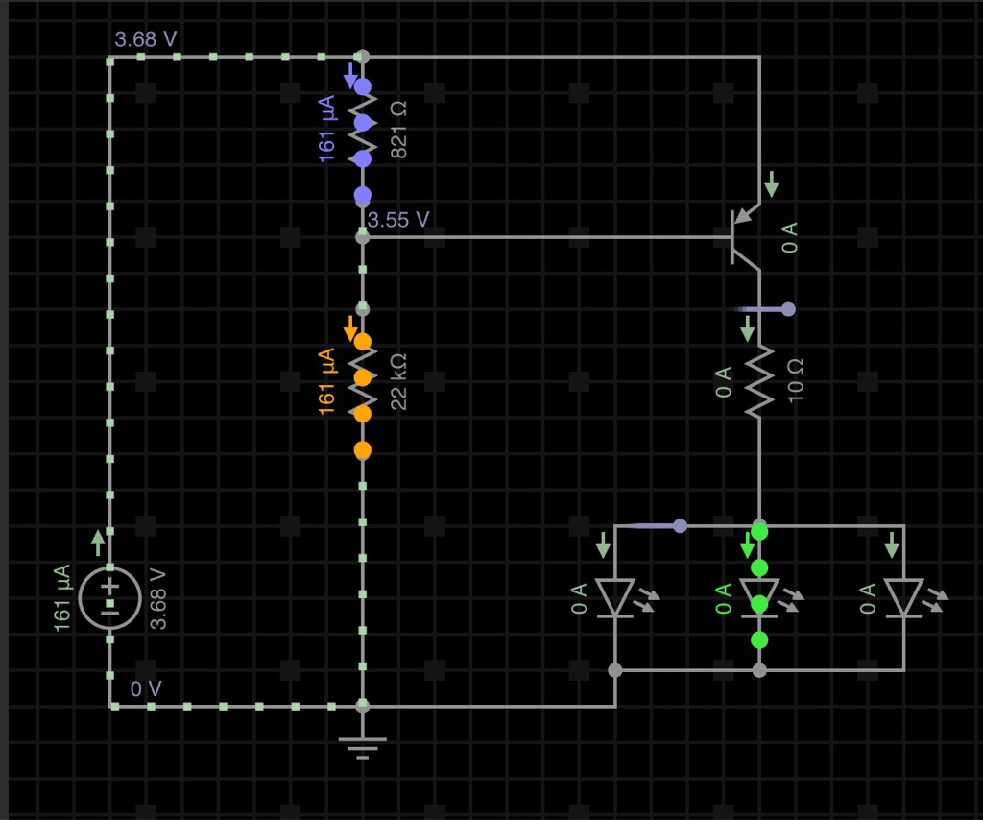The height and width of the screenshot is (820, 983).
Task: Click the rightmost LED
Action: click(x=903, y=597)
